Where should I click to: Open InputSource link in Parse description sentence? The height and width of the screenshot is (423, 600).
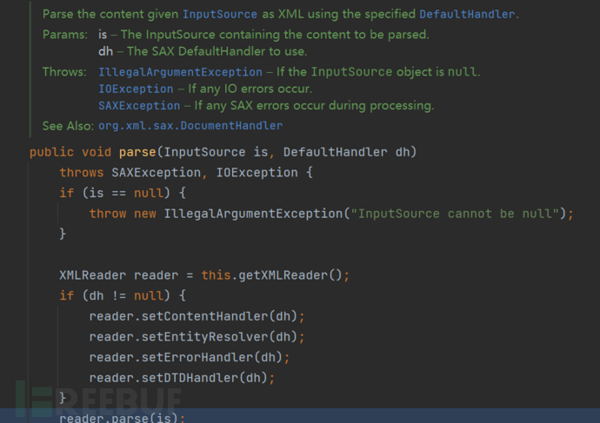[x=217, y=15]
